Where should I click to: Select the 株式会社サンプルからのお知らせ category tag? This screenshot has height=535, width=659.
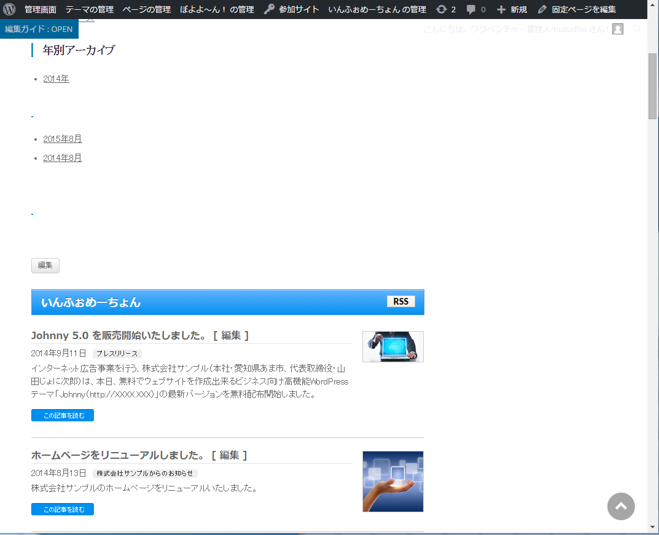(x=145, y=474)
